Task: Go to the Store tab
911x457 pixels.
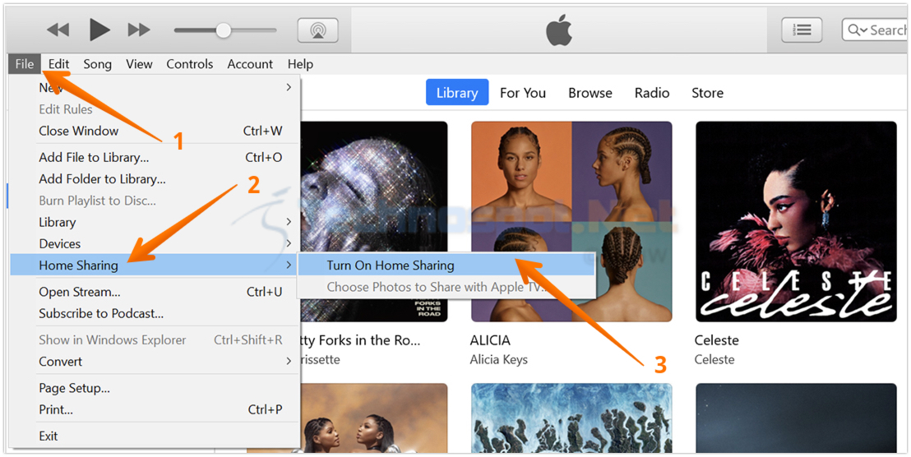Action: point(707,93)
